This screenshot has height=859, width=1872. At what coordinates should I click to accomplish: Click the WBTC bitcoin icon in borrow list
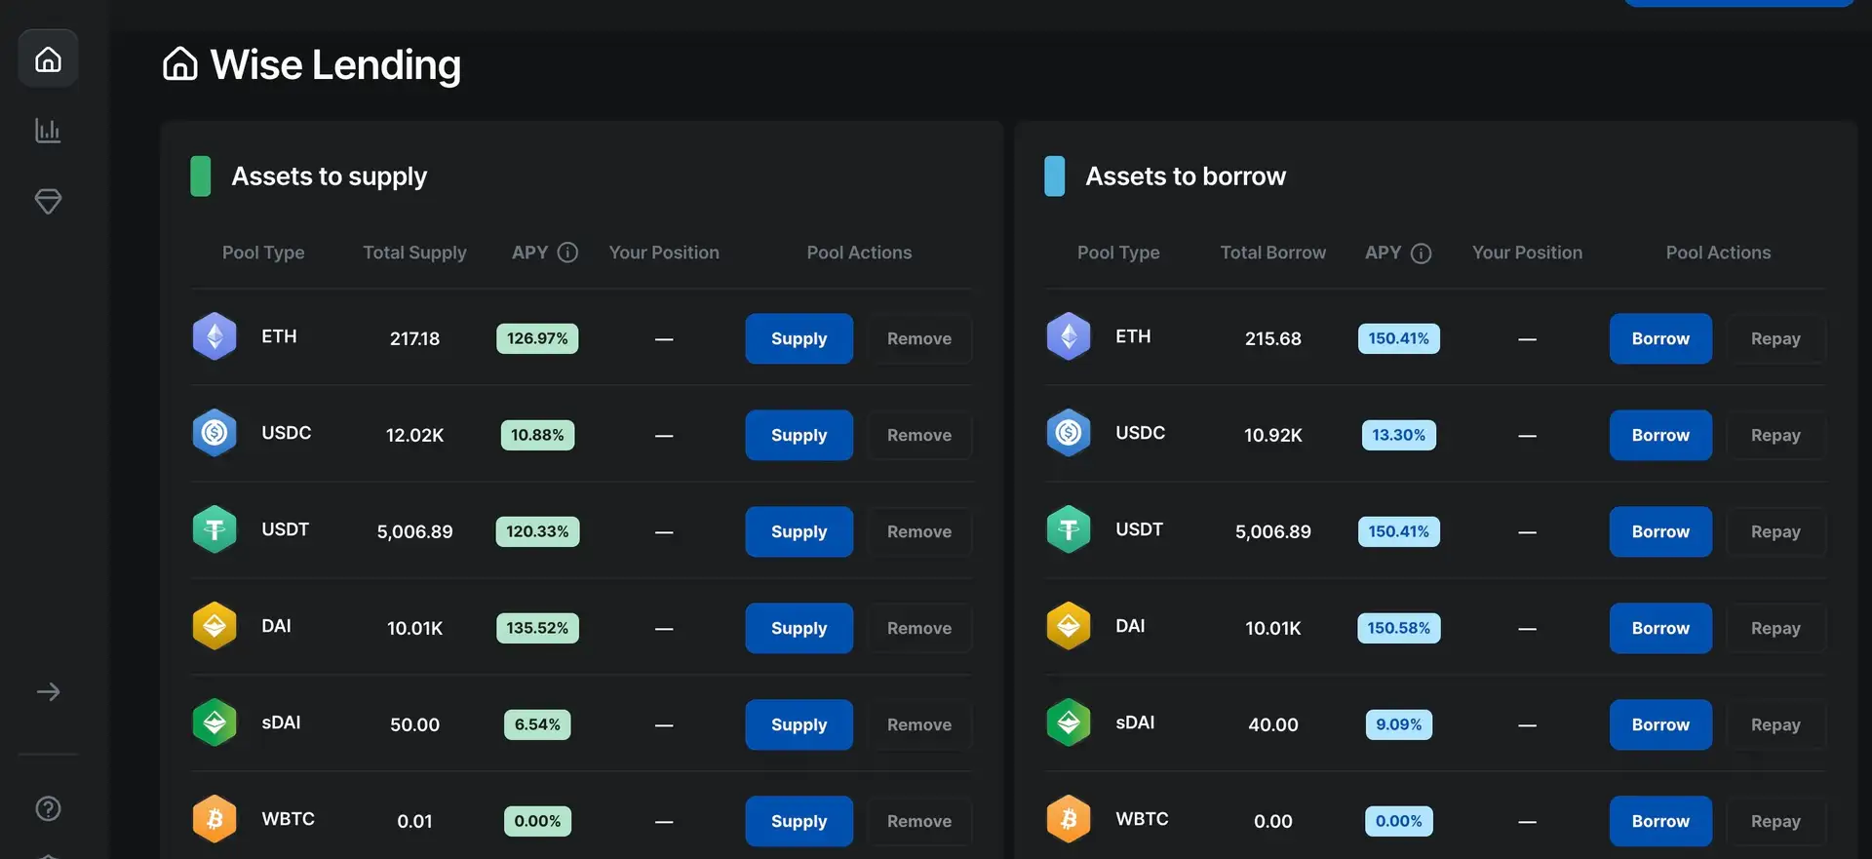pyautogui.click(x=1069, y=819)
